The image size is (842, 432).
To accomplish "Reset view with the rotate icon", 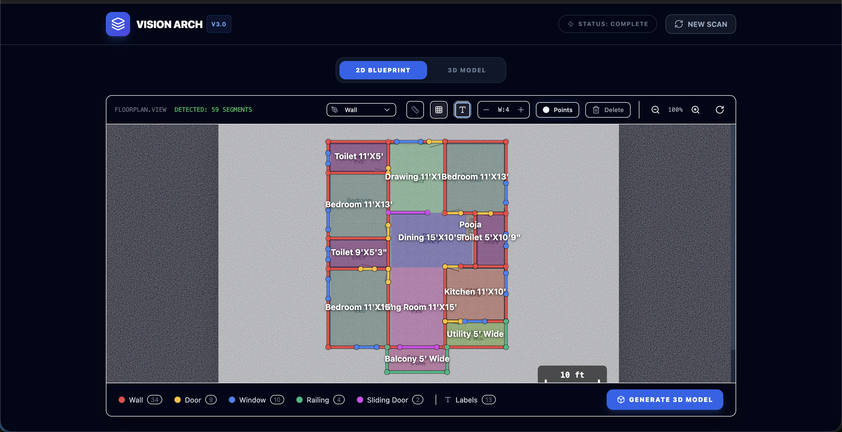I will pos(720,110).
